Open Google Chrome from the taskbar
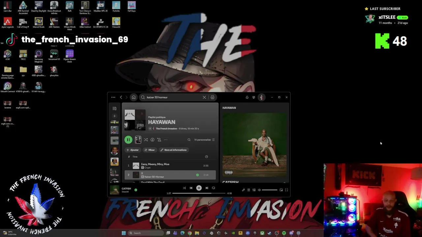Screen dimensions: 422x237 point(190,233)
